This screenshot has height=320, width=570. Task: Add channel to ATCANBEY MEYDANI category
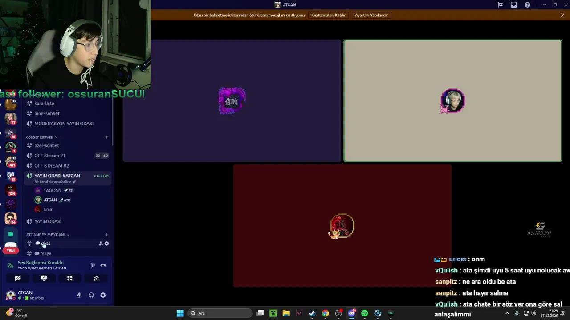tap(106, 235)
